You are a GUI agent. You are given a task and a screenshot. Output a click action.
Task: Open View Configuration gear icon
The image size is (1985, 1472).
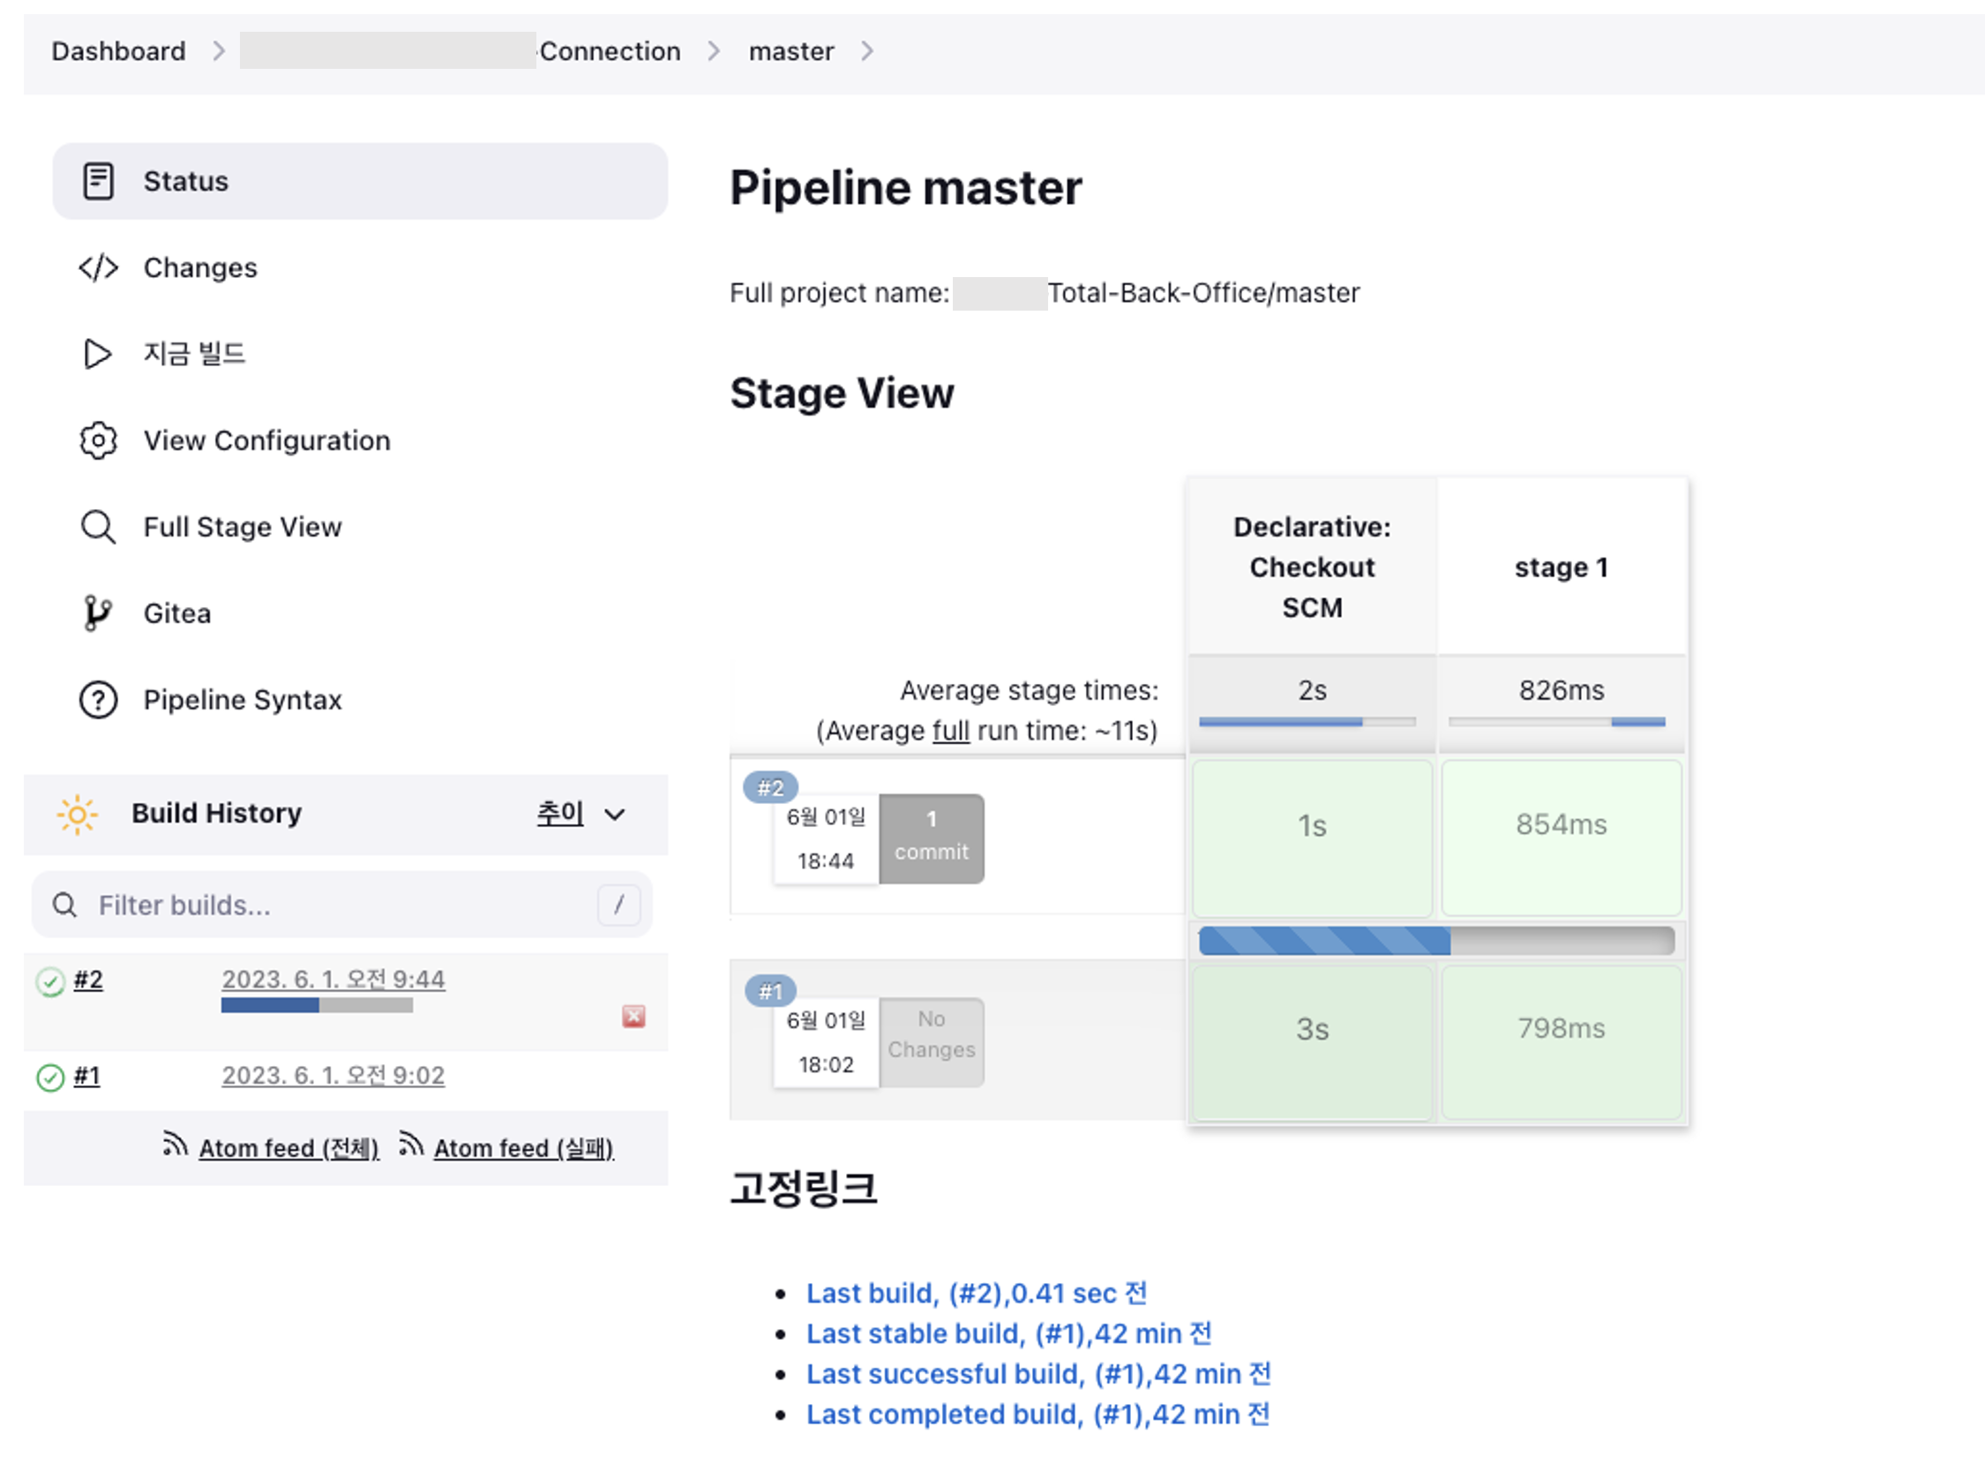(x=98, y=440)
